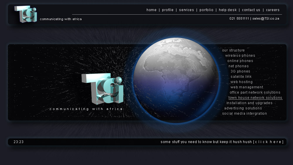Open social media intergration link
Image resolution: width=293 pixels, height=165 pixels.
click(x=244, y=114)
